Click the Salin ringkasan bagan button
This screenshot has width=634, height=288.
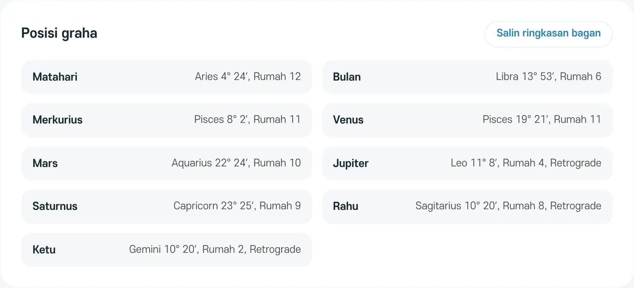[548, 34]
